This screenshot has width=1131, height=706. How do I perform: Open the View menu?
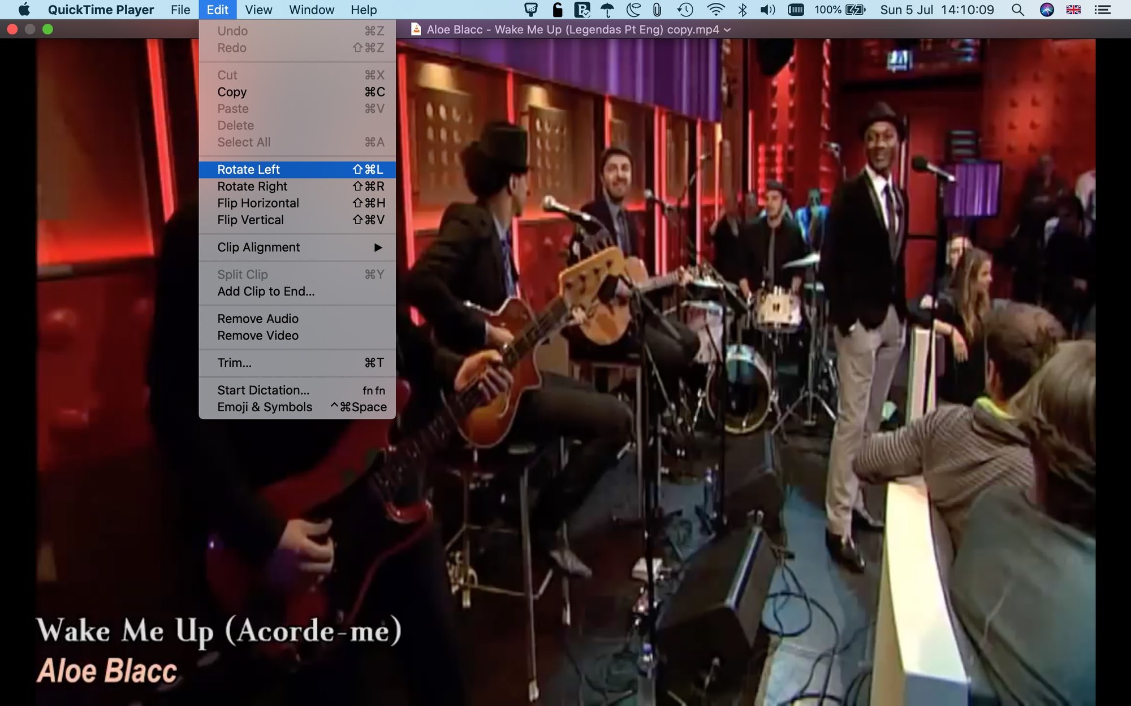[258, 10]
